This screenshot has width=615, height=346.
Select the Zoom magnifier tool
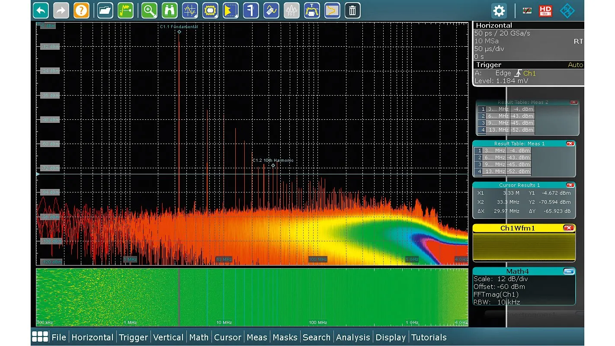coord(149,10)
